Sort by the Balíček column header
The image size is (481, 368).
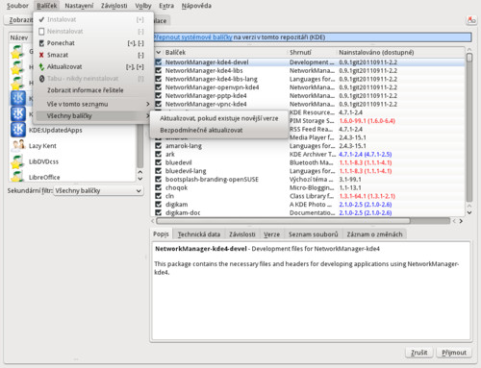tap(225, 52)
